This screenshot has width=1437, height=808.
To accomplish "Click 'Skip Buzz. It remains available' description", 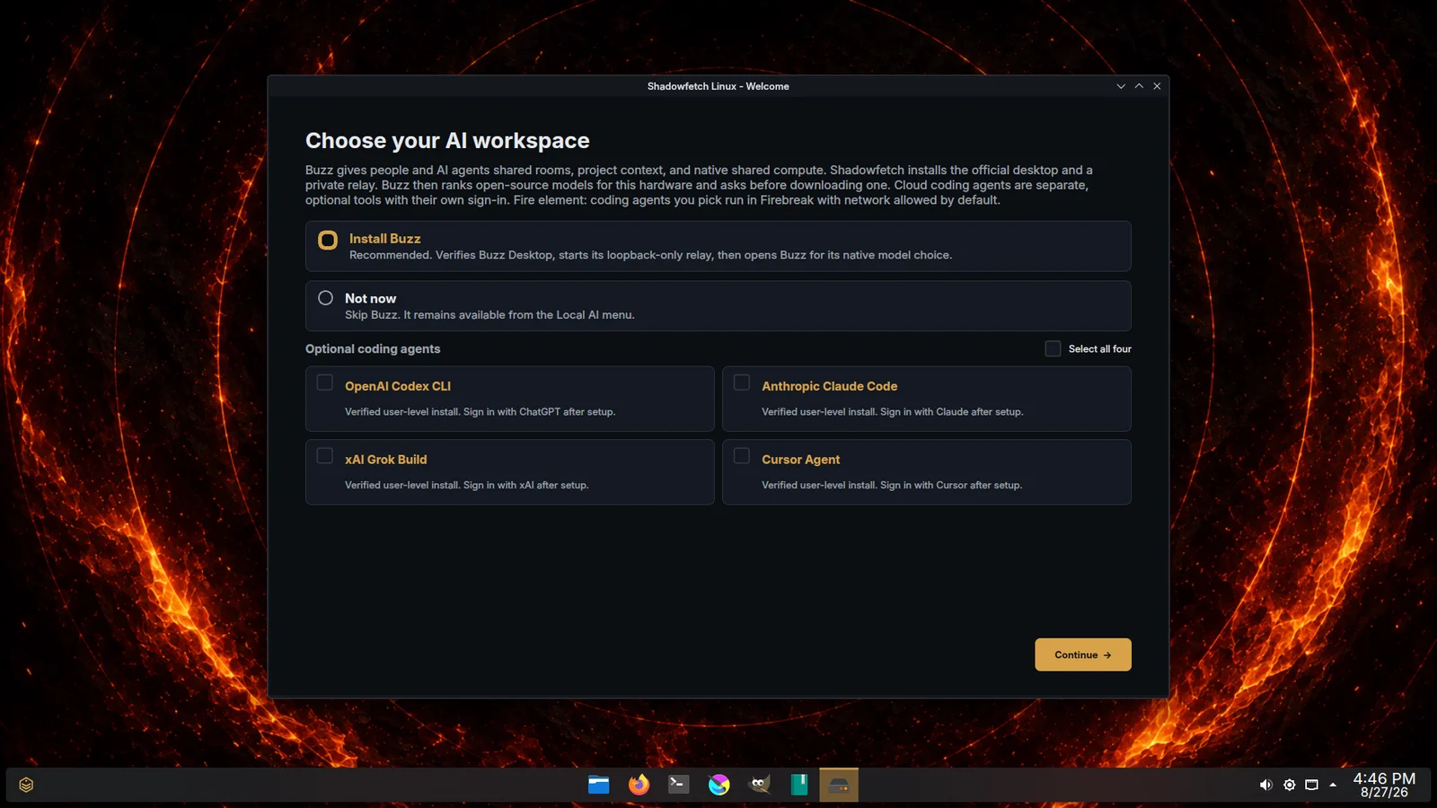I will pyautogui.click(x=489, y=315).
